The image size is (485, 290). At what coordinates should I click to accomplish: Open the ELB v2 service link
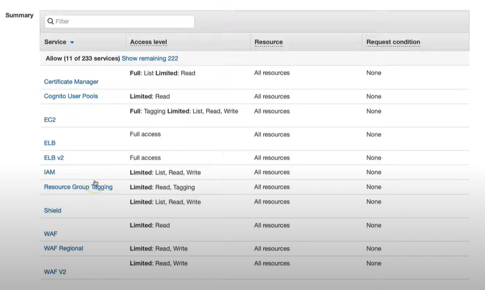54,158
